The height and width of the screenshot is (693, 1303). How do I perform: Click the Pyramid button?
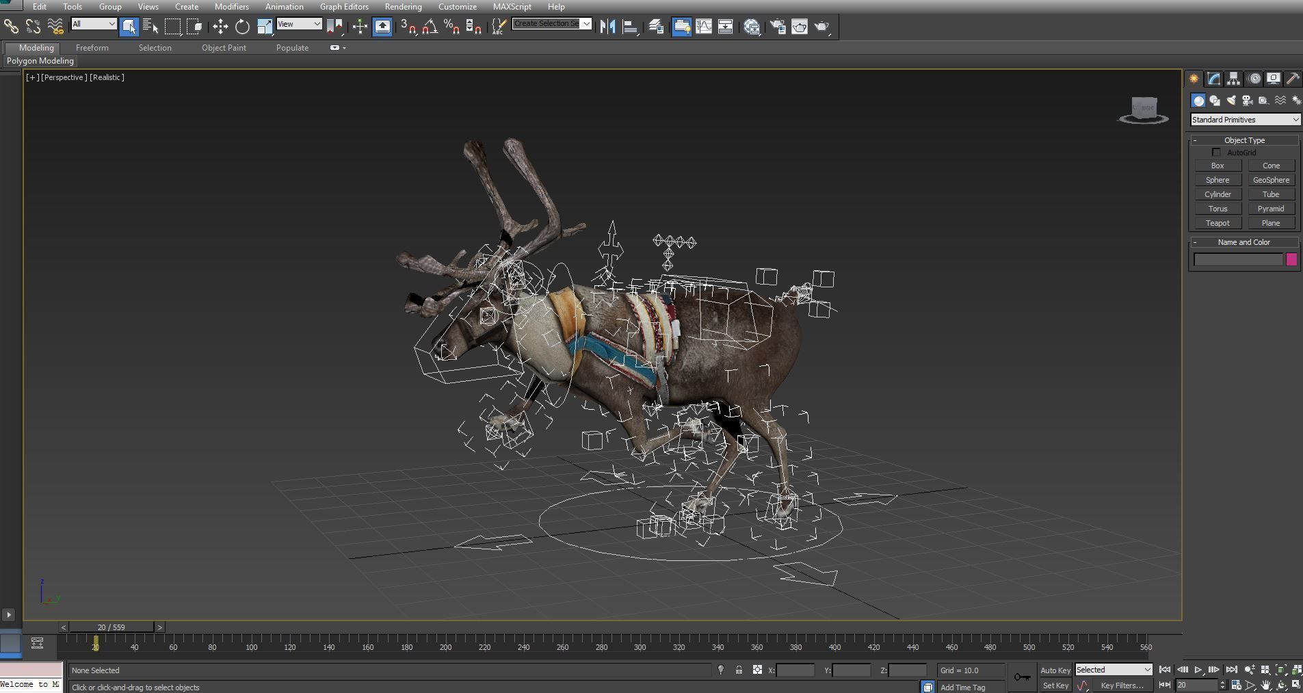pyautogui.click(x=1271, y=209)
